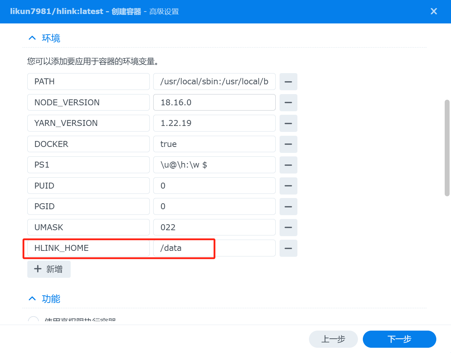This screenshot has height=353, width=451.
Task: Remove the PUID environment variable
Action: coord(288,185)
